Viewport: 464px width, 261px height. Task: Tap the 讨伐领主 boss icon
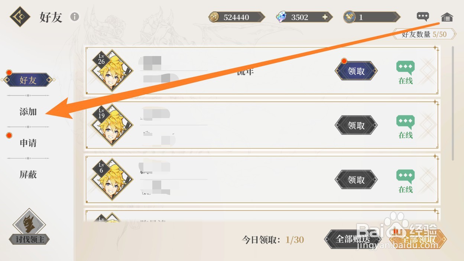[x=29, y=226]
